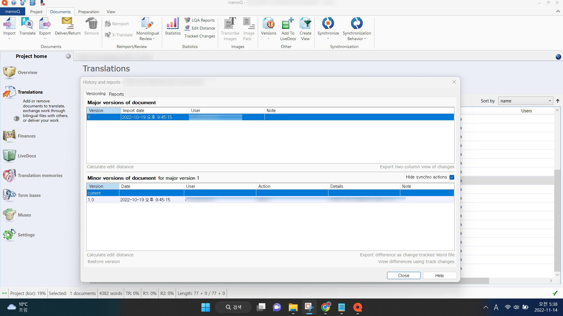
Task: Open the weather widget on taskbar
Action: click(18, 307)
